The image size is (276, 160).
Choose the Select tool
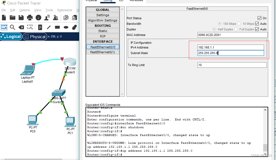4,27
